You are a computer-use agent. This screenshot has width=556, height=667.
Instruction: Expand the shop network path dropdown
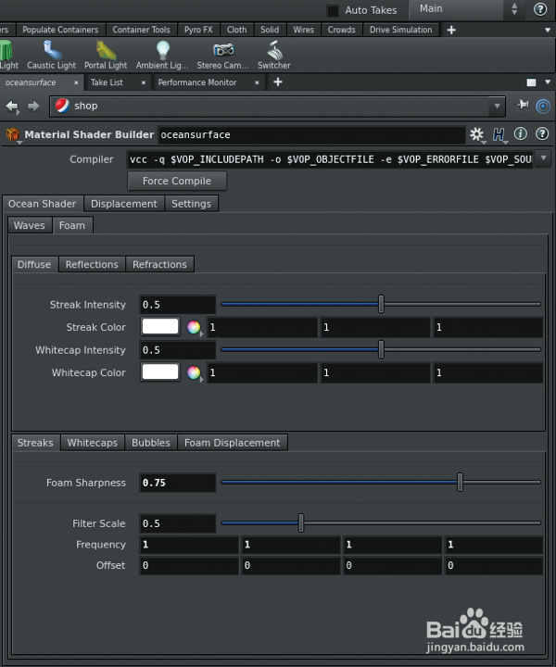[x=498, y=107]
